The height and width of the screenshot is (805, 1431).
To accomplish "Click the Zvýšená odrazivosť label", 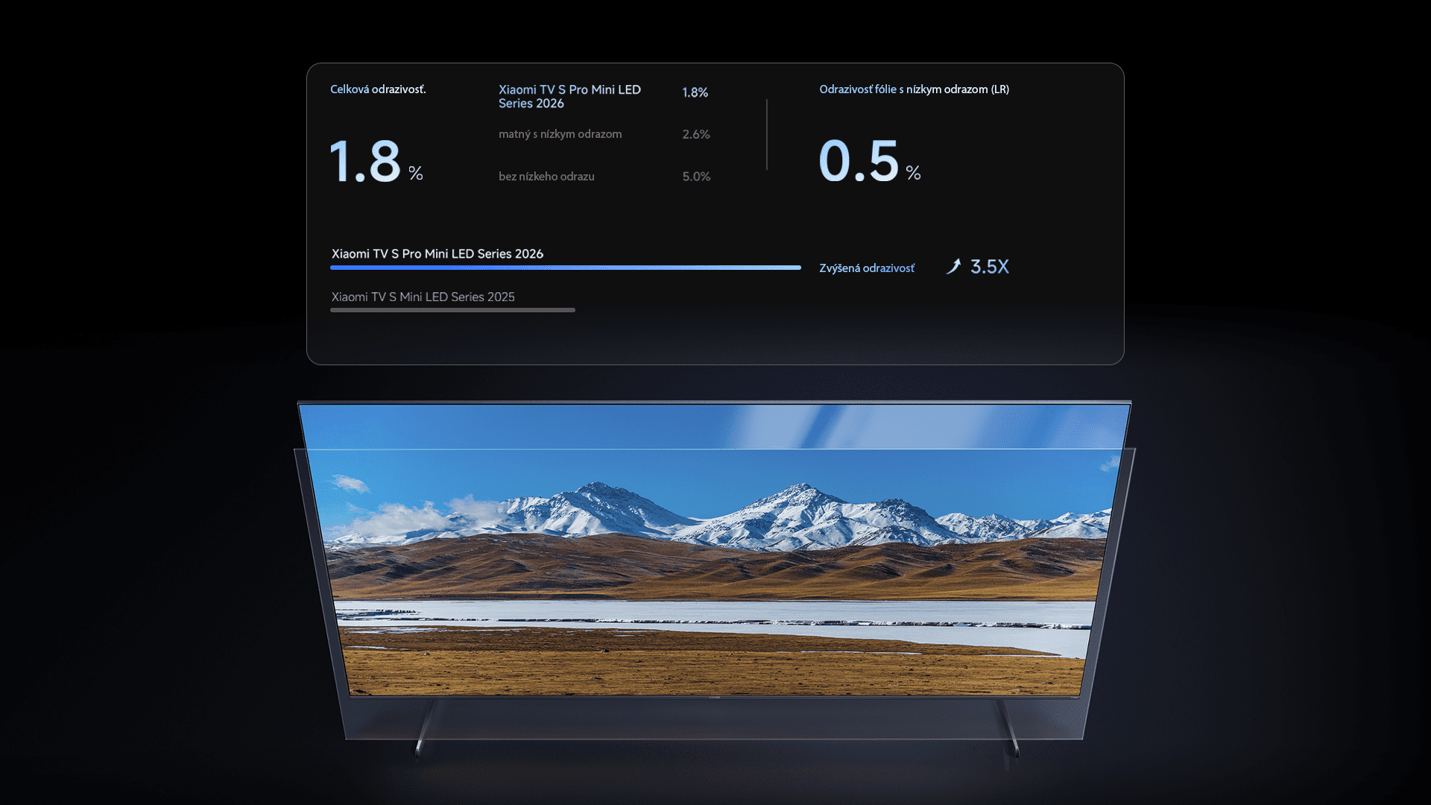I will [866, 268].
